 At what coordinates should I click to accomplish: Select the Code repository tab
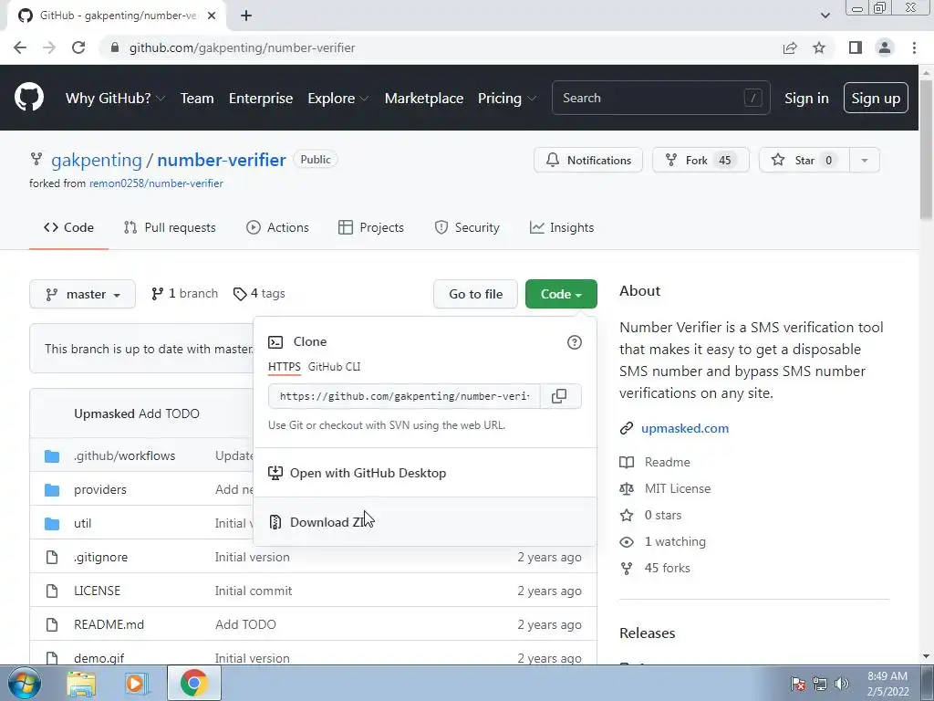(68, 227)
